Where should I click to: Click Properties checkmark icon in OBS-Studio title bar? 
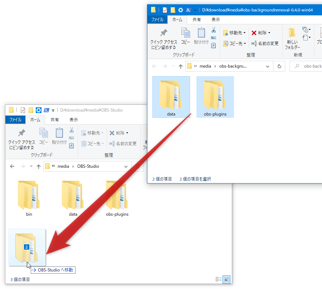tap(23, 110)
